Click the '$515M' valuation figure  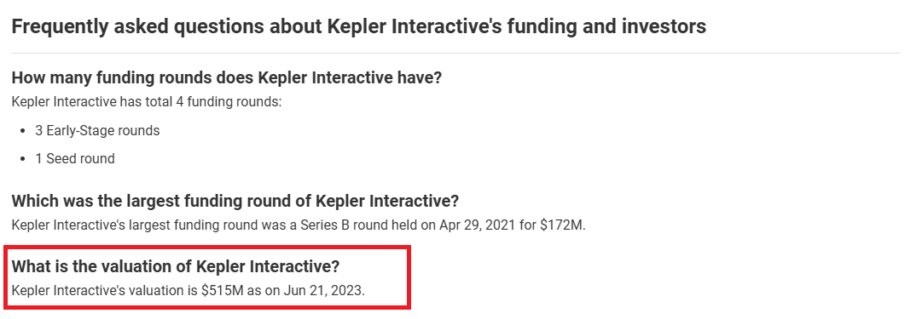click(x=223, y=291)
